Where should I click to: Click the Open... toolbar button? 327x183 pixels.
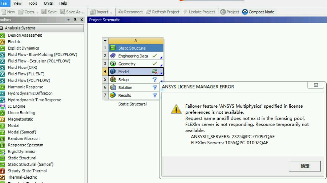(x=28, y=12)
